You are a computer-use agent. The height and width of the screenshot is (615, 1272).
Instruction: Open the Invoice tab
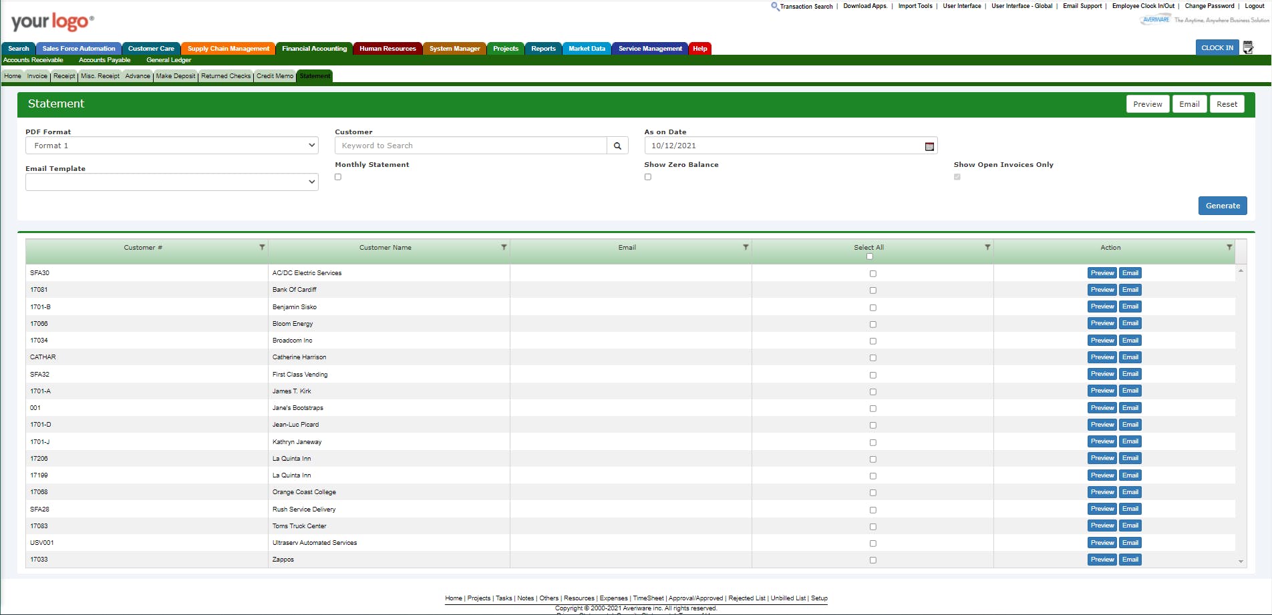pos(37,76)
